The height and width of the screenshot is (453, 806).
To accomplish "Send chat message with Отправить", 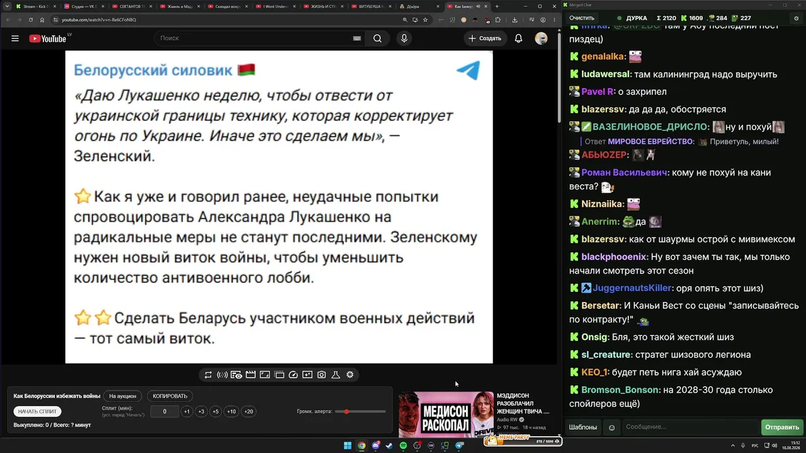I will click(x=782, y=428).
